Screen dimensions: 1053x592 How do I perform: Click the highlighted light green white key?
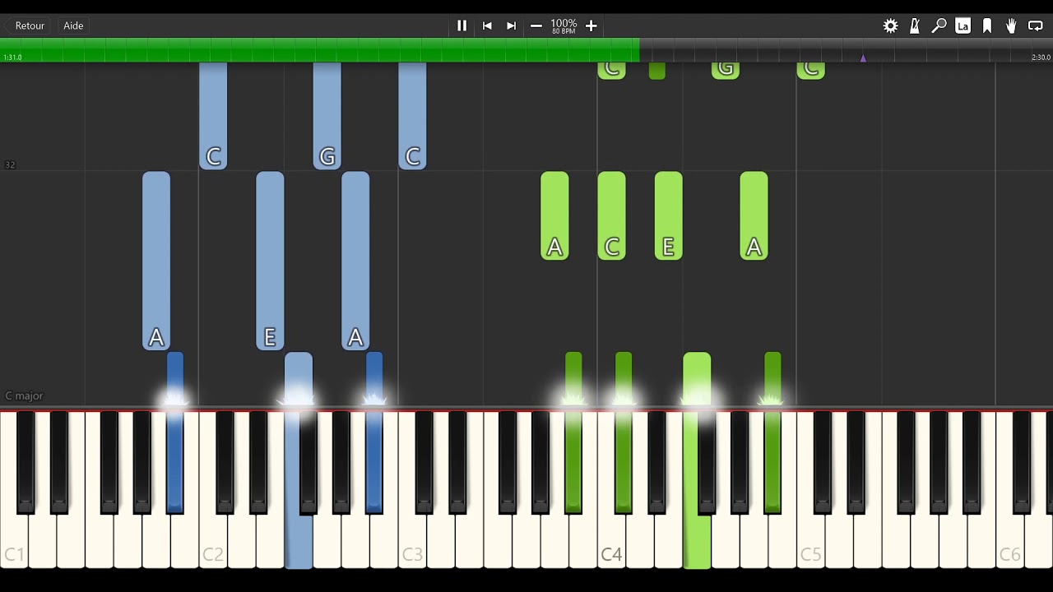click(697, 543)
